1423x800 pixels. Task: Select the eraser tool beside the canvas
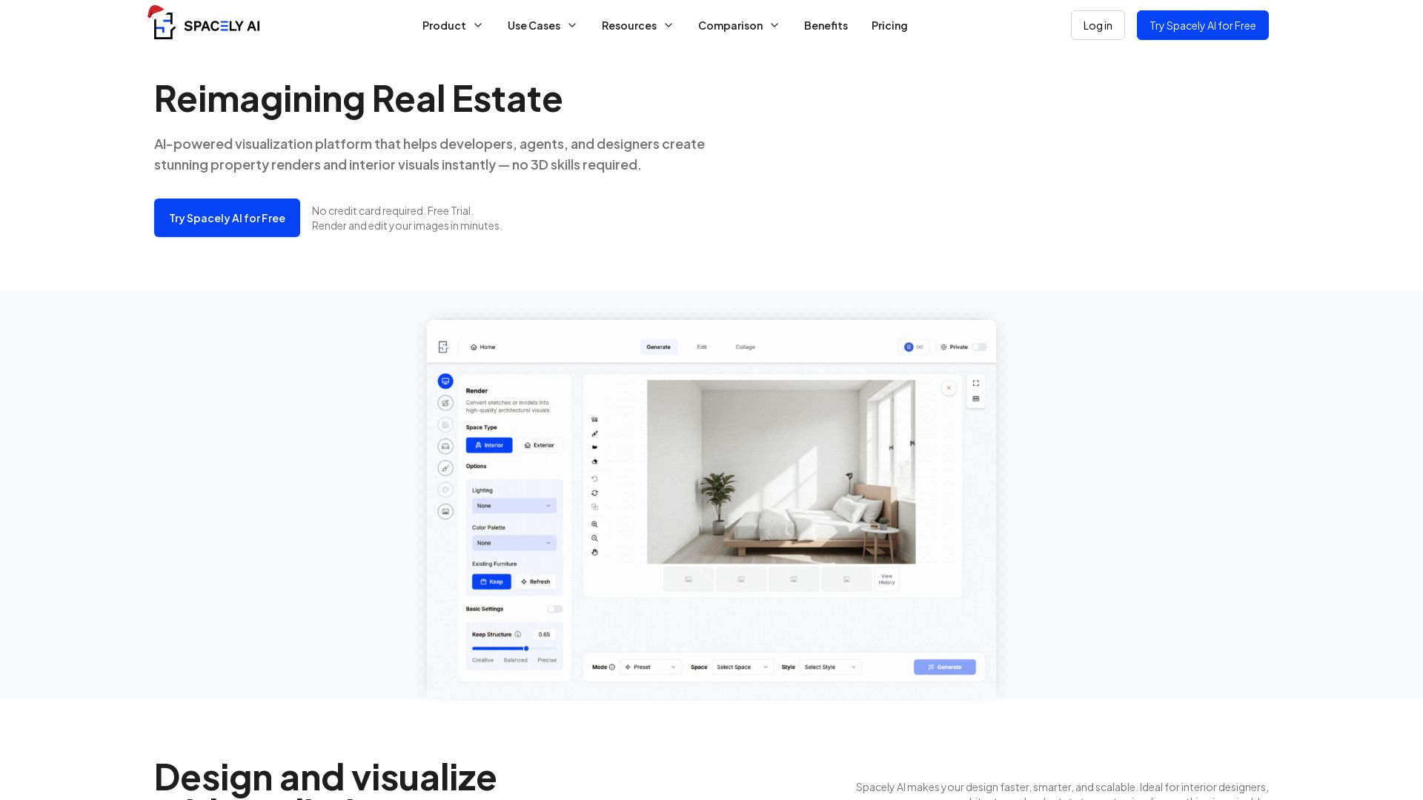(x=594, y=461)
